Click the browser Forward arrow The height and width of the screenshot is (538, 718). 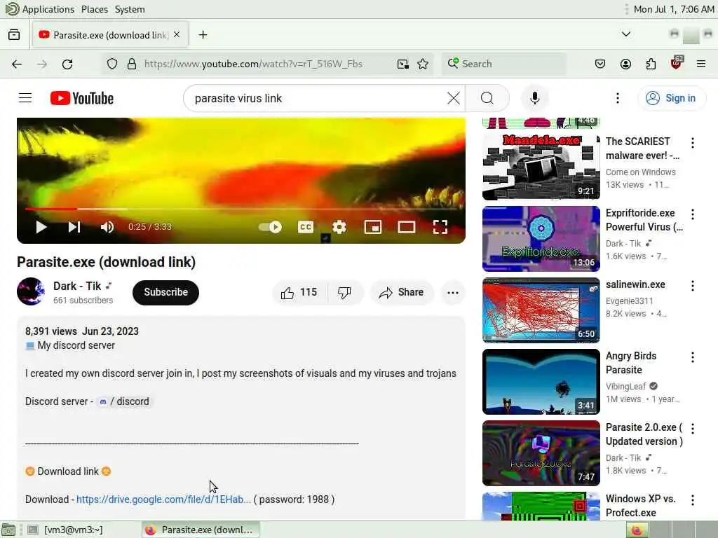(x=42, y=64)
